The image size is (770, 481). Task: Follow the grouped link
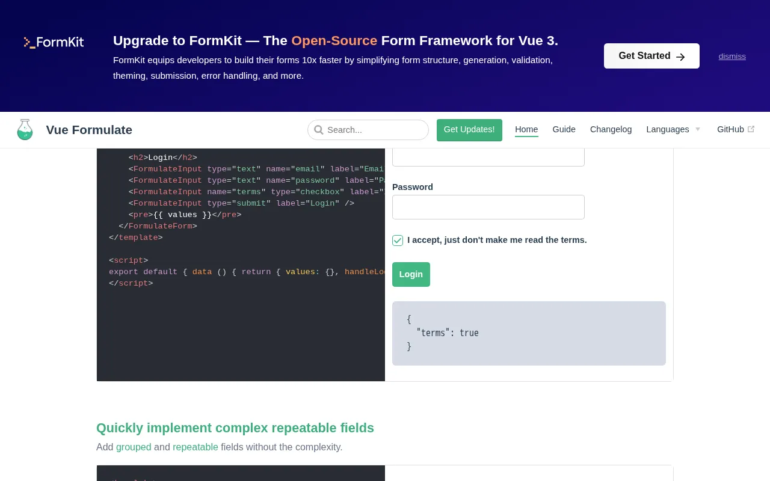[134, 447]
